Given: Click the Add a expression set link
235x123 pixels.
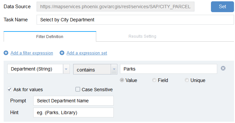Looking at the screenshot, I should tap(87, 53).
